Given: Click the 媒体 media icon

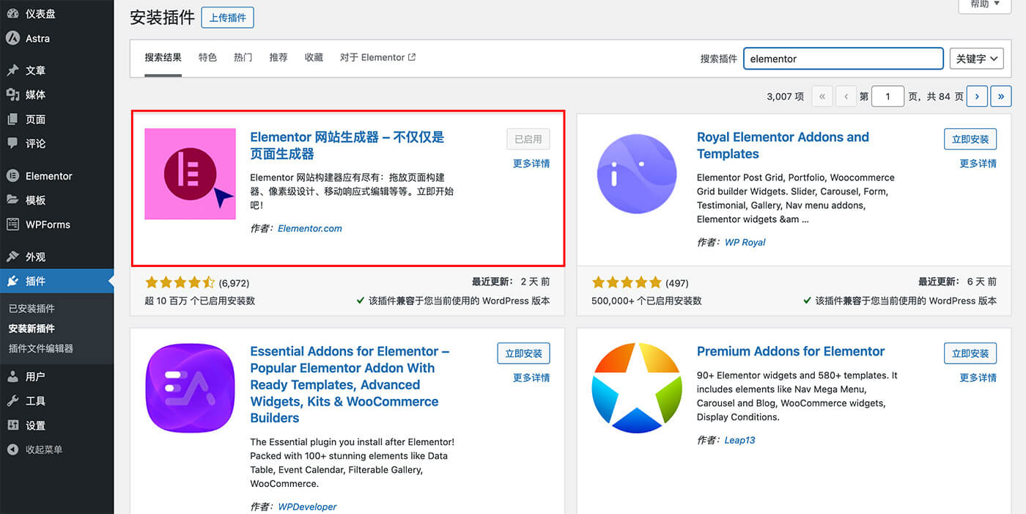Looking at the screenshot, I should (12, 95).
